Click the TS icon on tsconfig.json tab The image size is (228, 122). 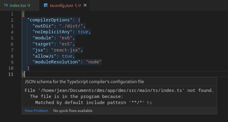coord(46,5)
